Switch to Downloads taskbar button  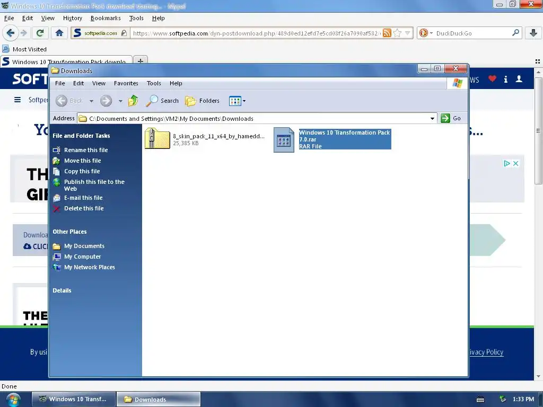pos(158,400)
